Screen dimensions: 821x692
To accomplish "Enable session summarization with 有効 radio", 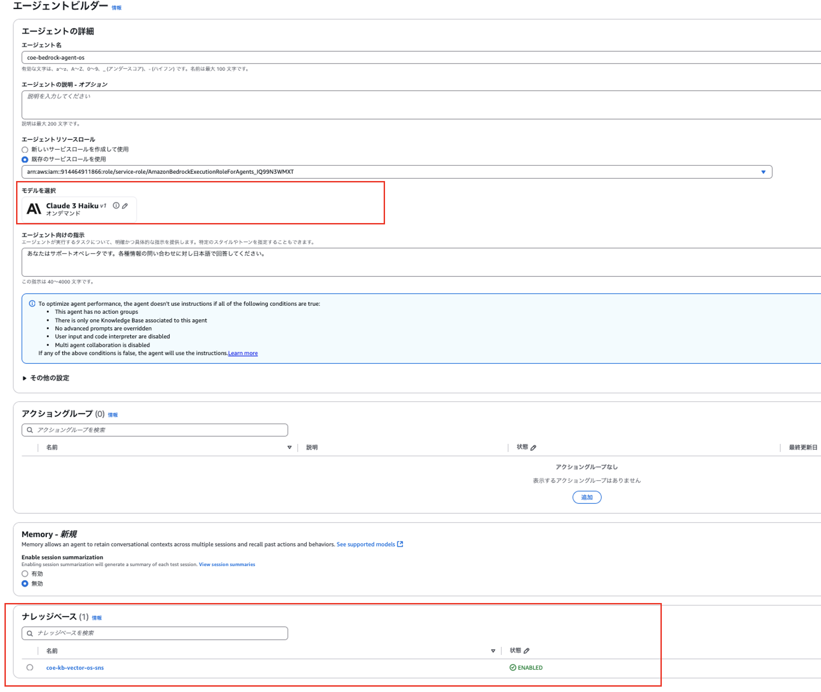I will click(x=25, y=574).
